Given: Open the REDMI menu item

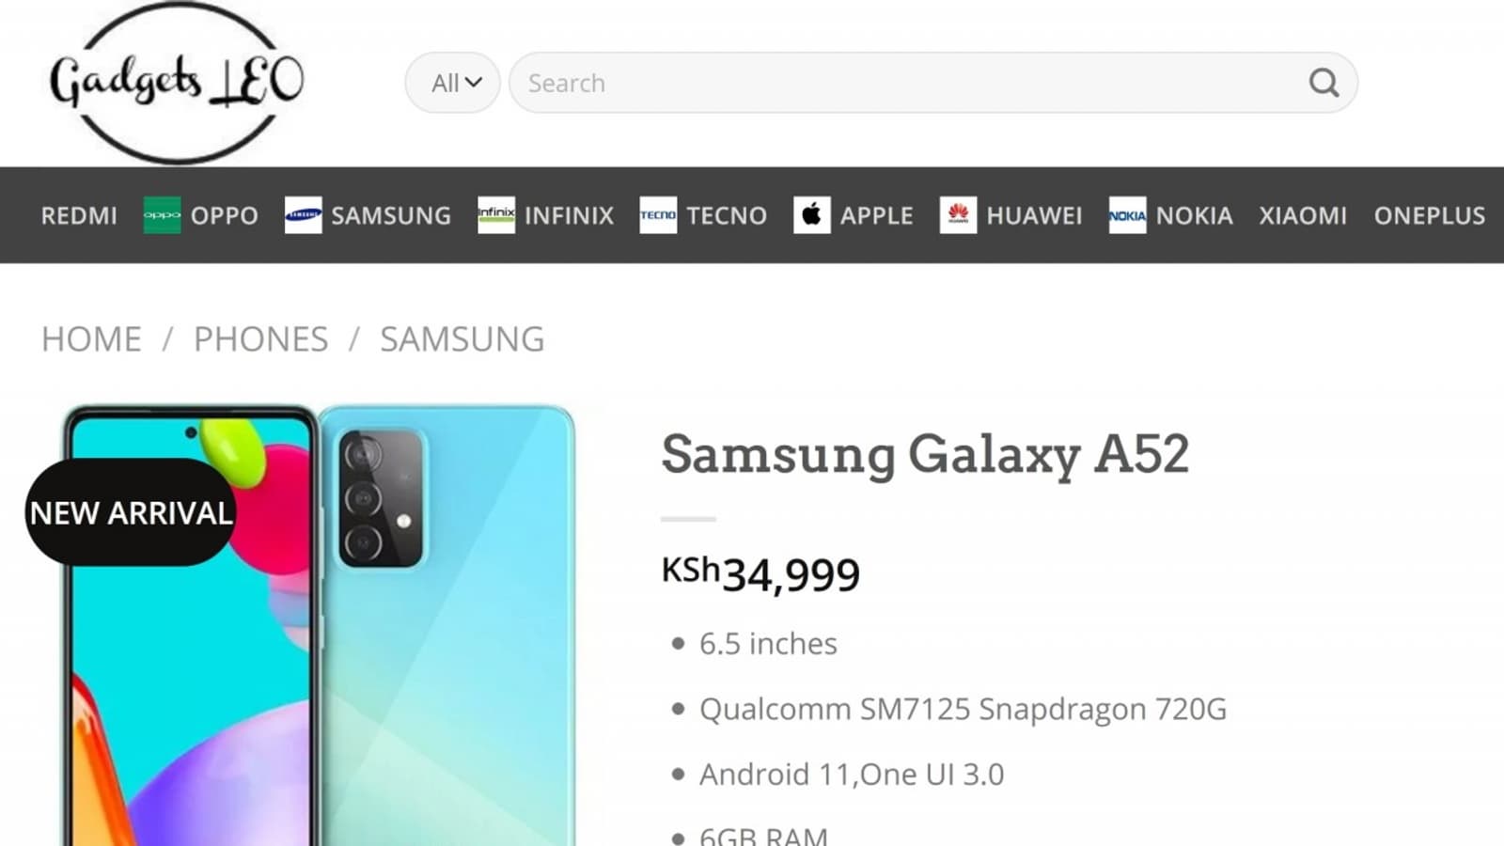Looking at the screenshot, I should tap(79, 215).
